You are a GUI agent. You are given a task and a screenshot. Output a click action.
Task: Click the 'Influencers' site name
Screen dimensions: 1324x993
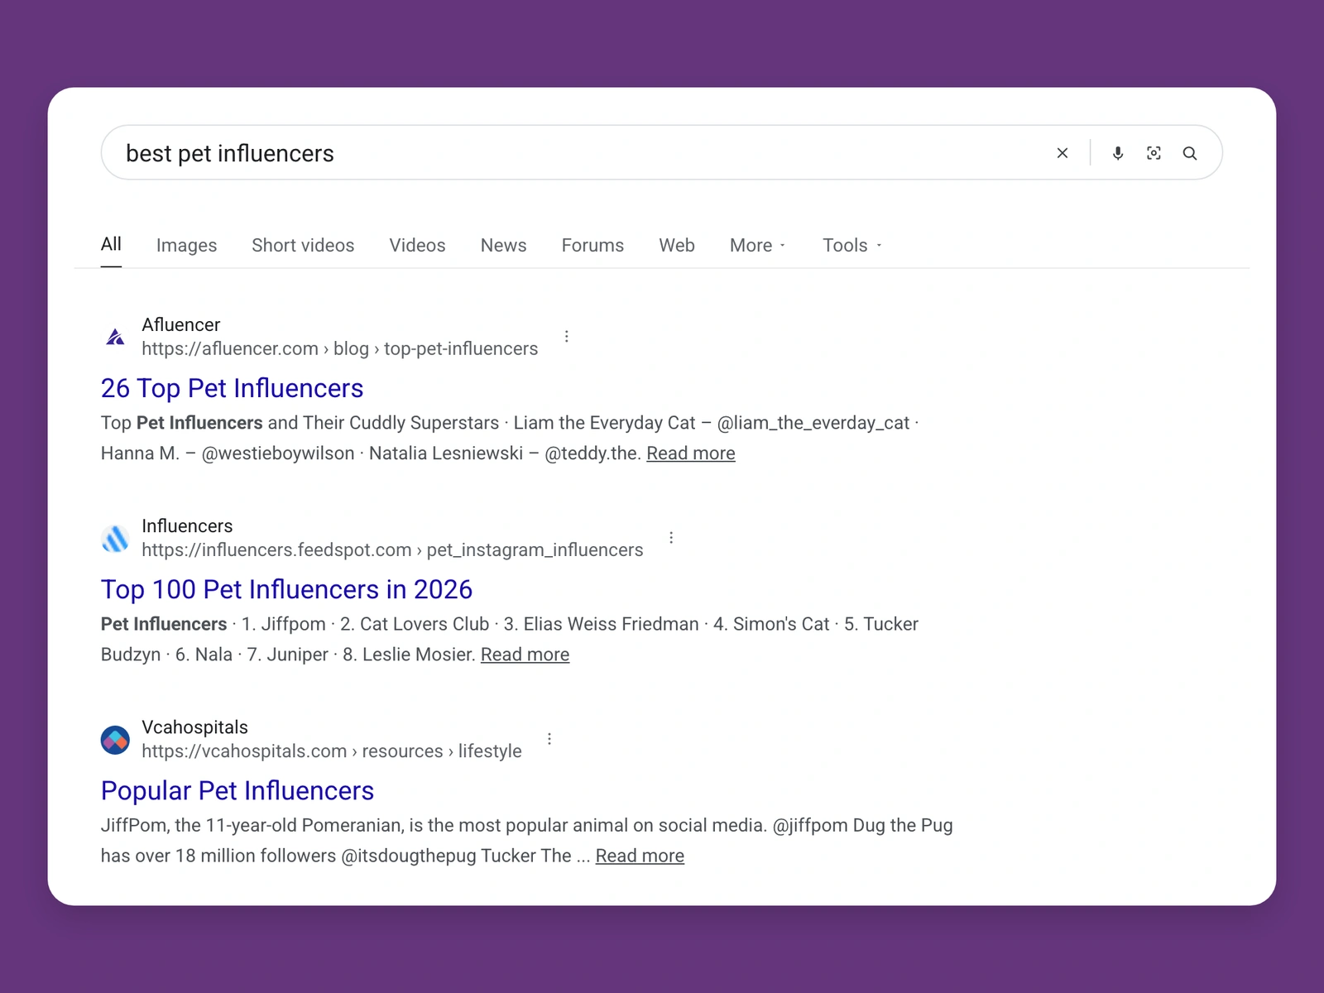[187, 525]
